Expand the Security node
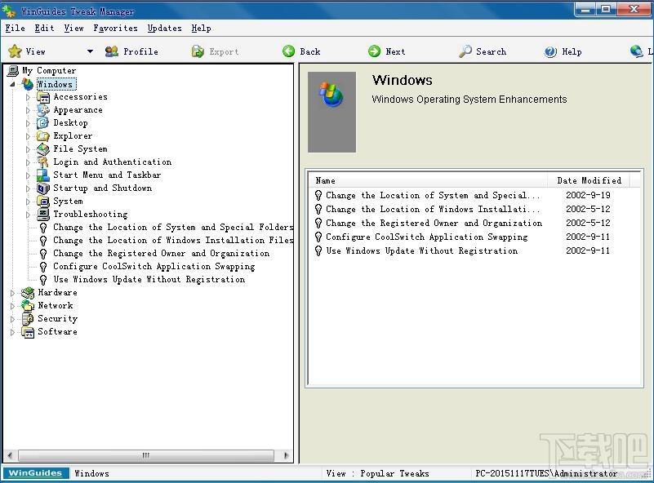Viewport: 654px width, 483px height. click(12, 319)
